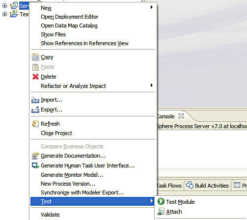Click the Refresh icon

[35, 124]
